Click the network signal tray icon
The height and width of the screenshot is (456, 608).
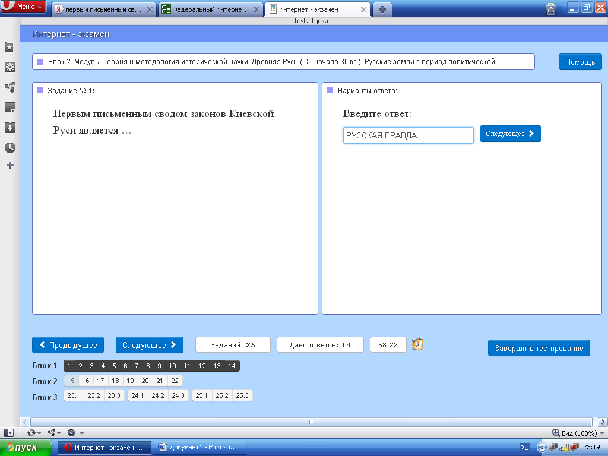tap(564, 448)
